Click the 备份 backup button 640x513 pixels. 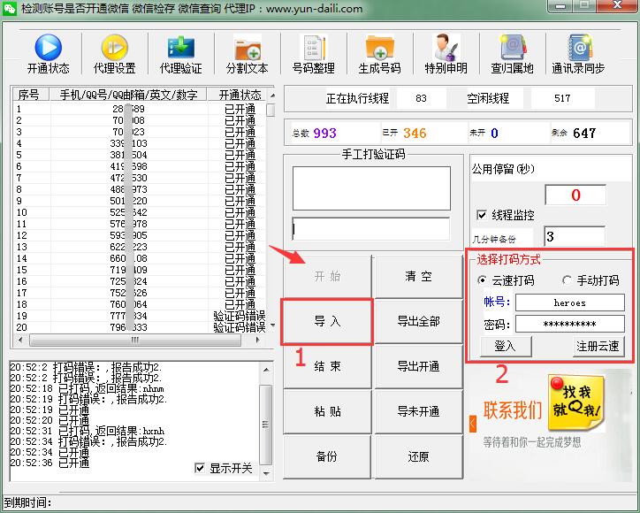coord(327,456)
